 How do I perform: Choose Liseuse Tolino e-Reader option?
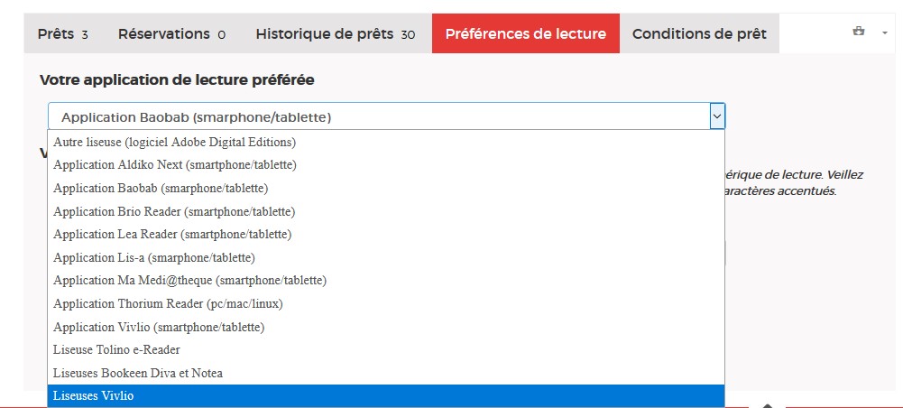[116, 349]
